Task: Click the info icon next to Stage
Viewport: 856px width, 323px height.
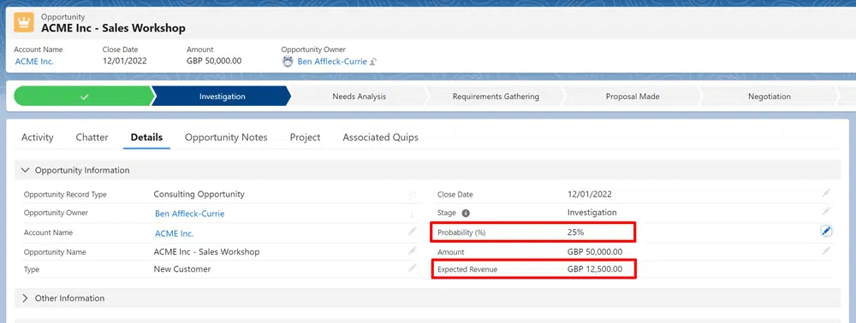Action: pos(466,213)
